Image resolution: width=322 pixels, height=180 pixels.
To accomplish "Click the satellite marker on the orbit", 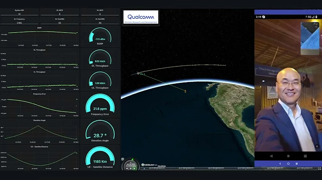I will pyautogui.click(x=138, y=73).
